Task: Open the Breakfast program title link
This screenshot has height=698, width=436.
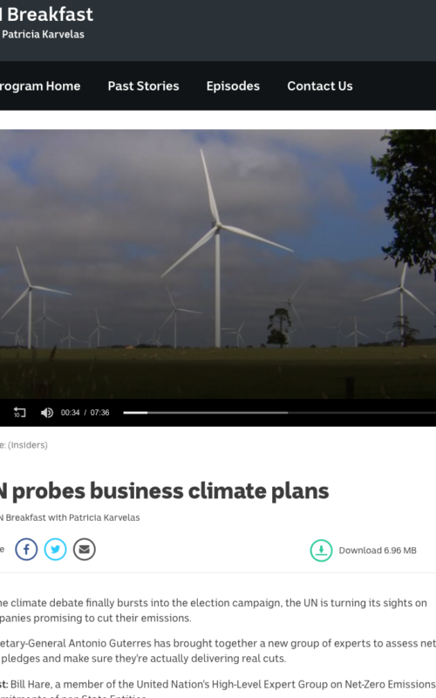Action: point(47,14)
